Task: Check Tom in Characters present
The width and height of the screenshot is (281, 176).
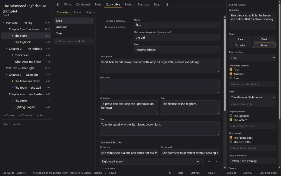Action: point(231,78)
